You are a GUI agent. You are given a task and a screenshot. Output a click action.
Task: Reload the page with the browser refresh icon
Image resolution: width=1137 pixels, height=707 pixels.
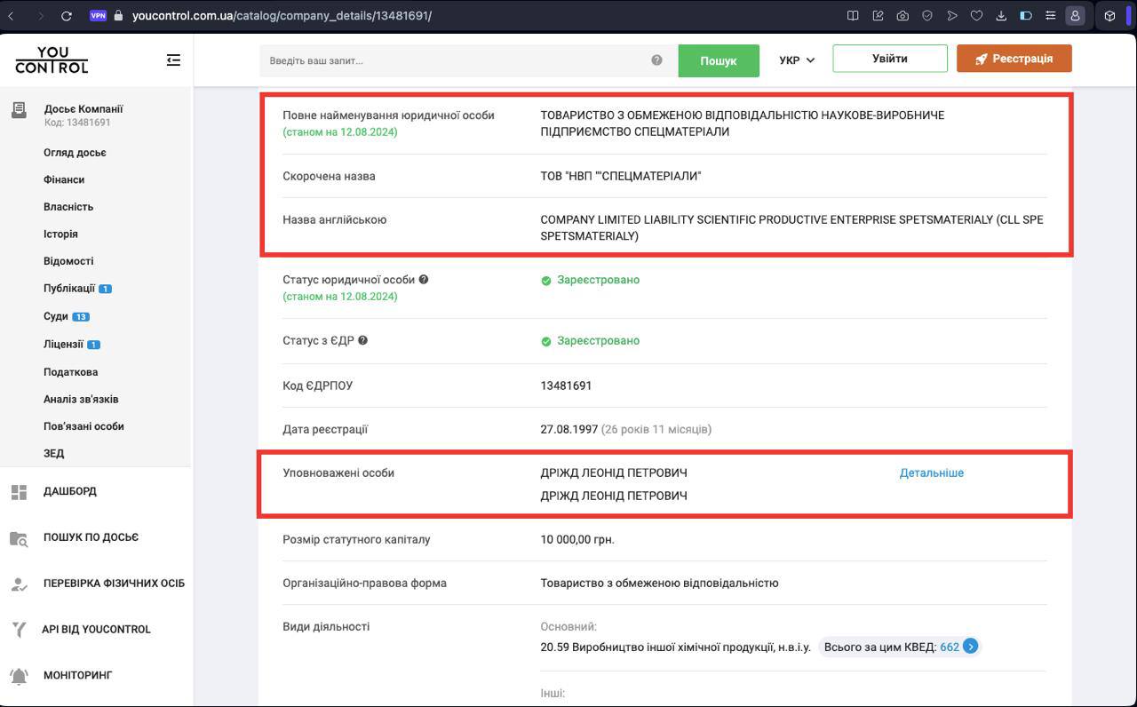(67, 16)
